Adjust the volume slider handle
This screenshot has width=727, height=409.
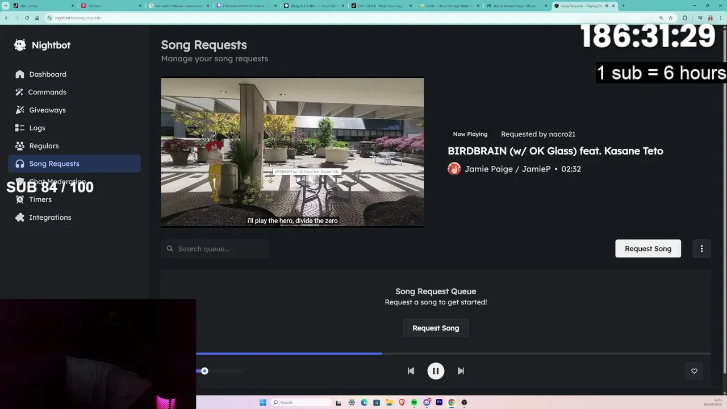204,371
